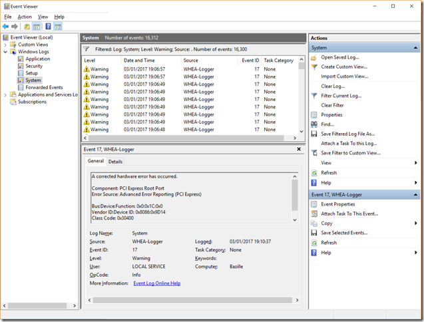Open Saved Log from the Actions pane

339,57
